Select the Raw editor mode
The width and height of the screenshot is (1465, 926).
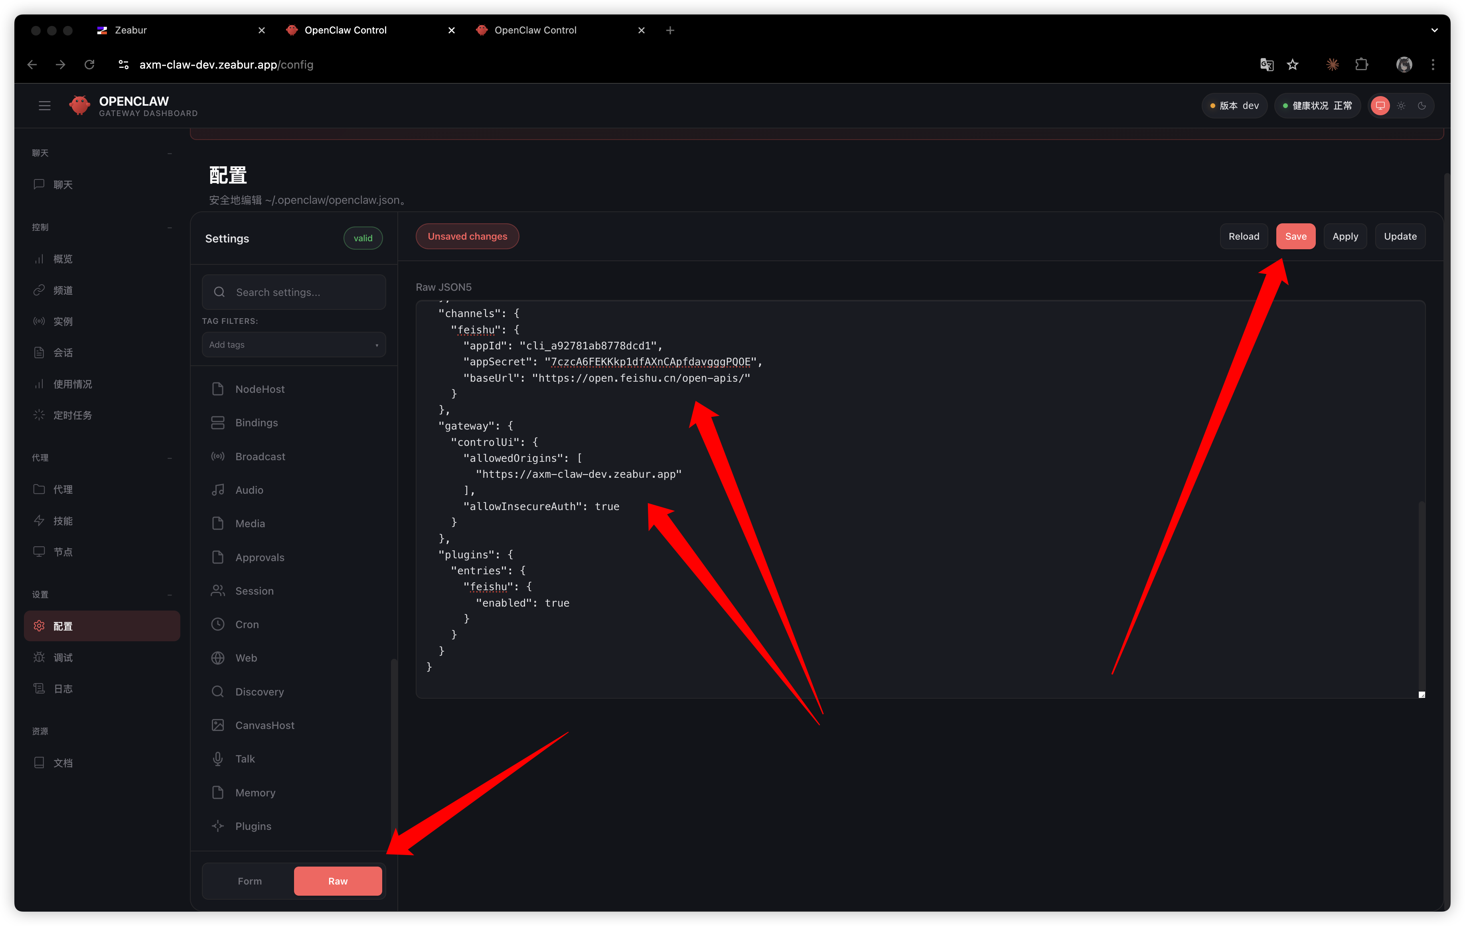coord(338,881)
